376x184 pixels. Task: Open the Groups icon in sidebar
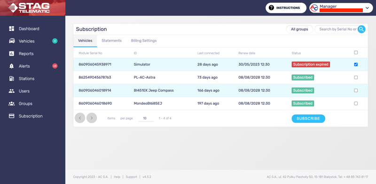(11, 103)
